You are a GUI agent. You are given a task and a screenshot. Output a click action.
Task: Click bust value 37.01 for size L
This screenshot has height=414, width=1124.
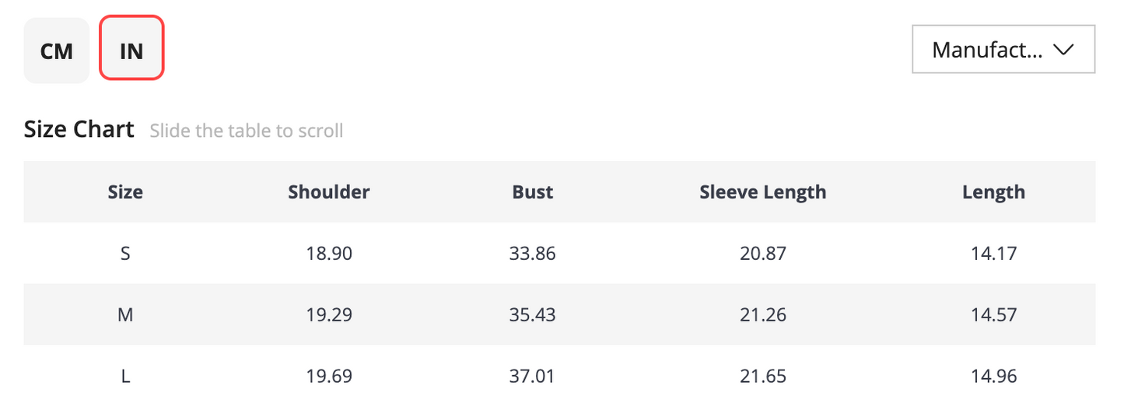tap(533, 377)
